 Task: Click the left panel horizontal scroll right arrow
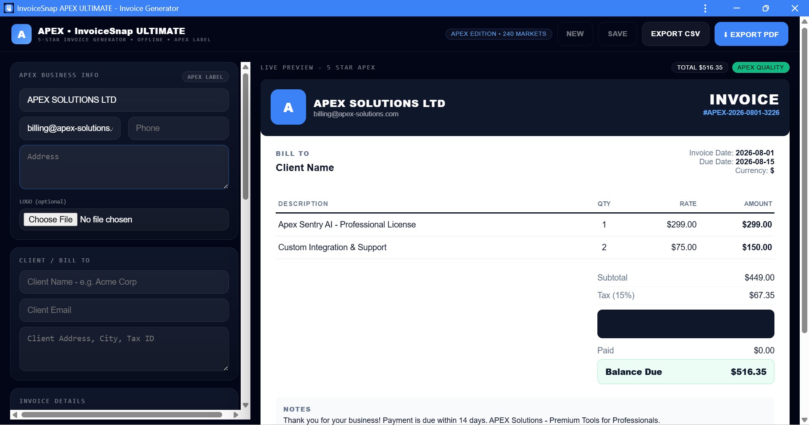point(236,415)
